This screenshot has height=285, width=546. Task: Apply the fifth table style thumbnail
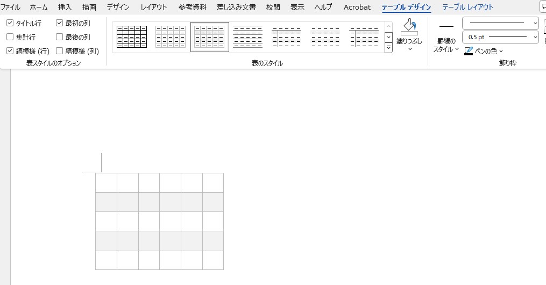coord(287,37)
